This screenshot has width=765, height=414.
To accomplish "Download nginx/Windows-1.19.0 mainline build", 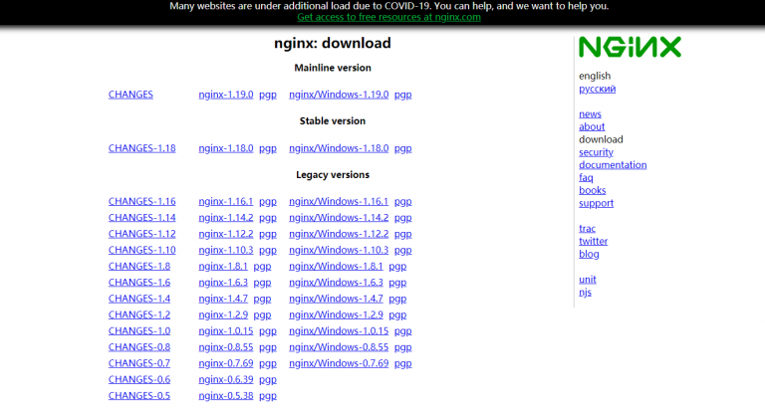I will 339,95.
